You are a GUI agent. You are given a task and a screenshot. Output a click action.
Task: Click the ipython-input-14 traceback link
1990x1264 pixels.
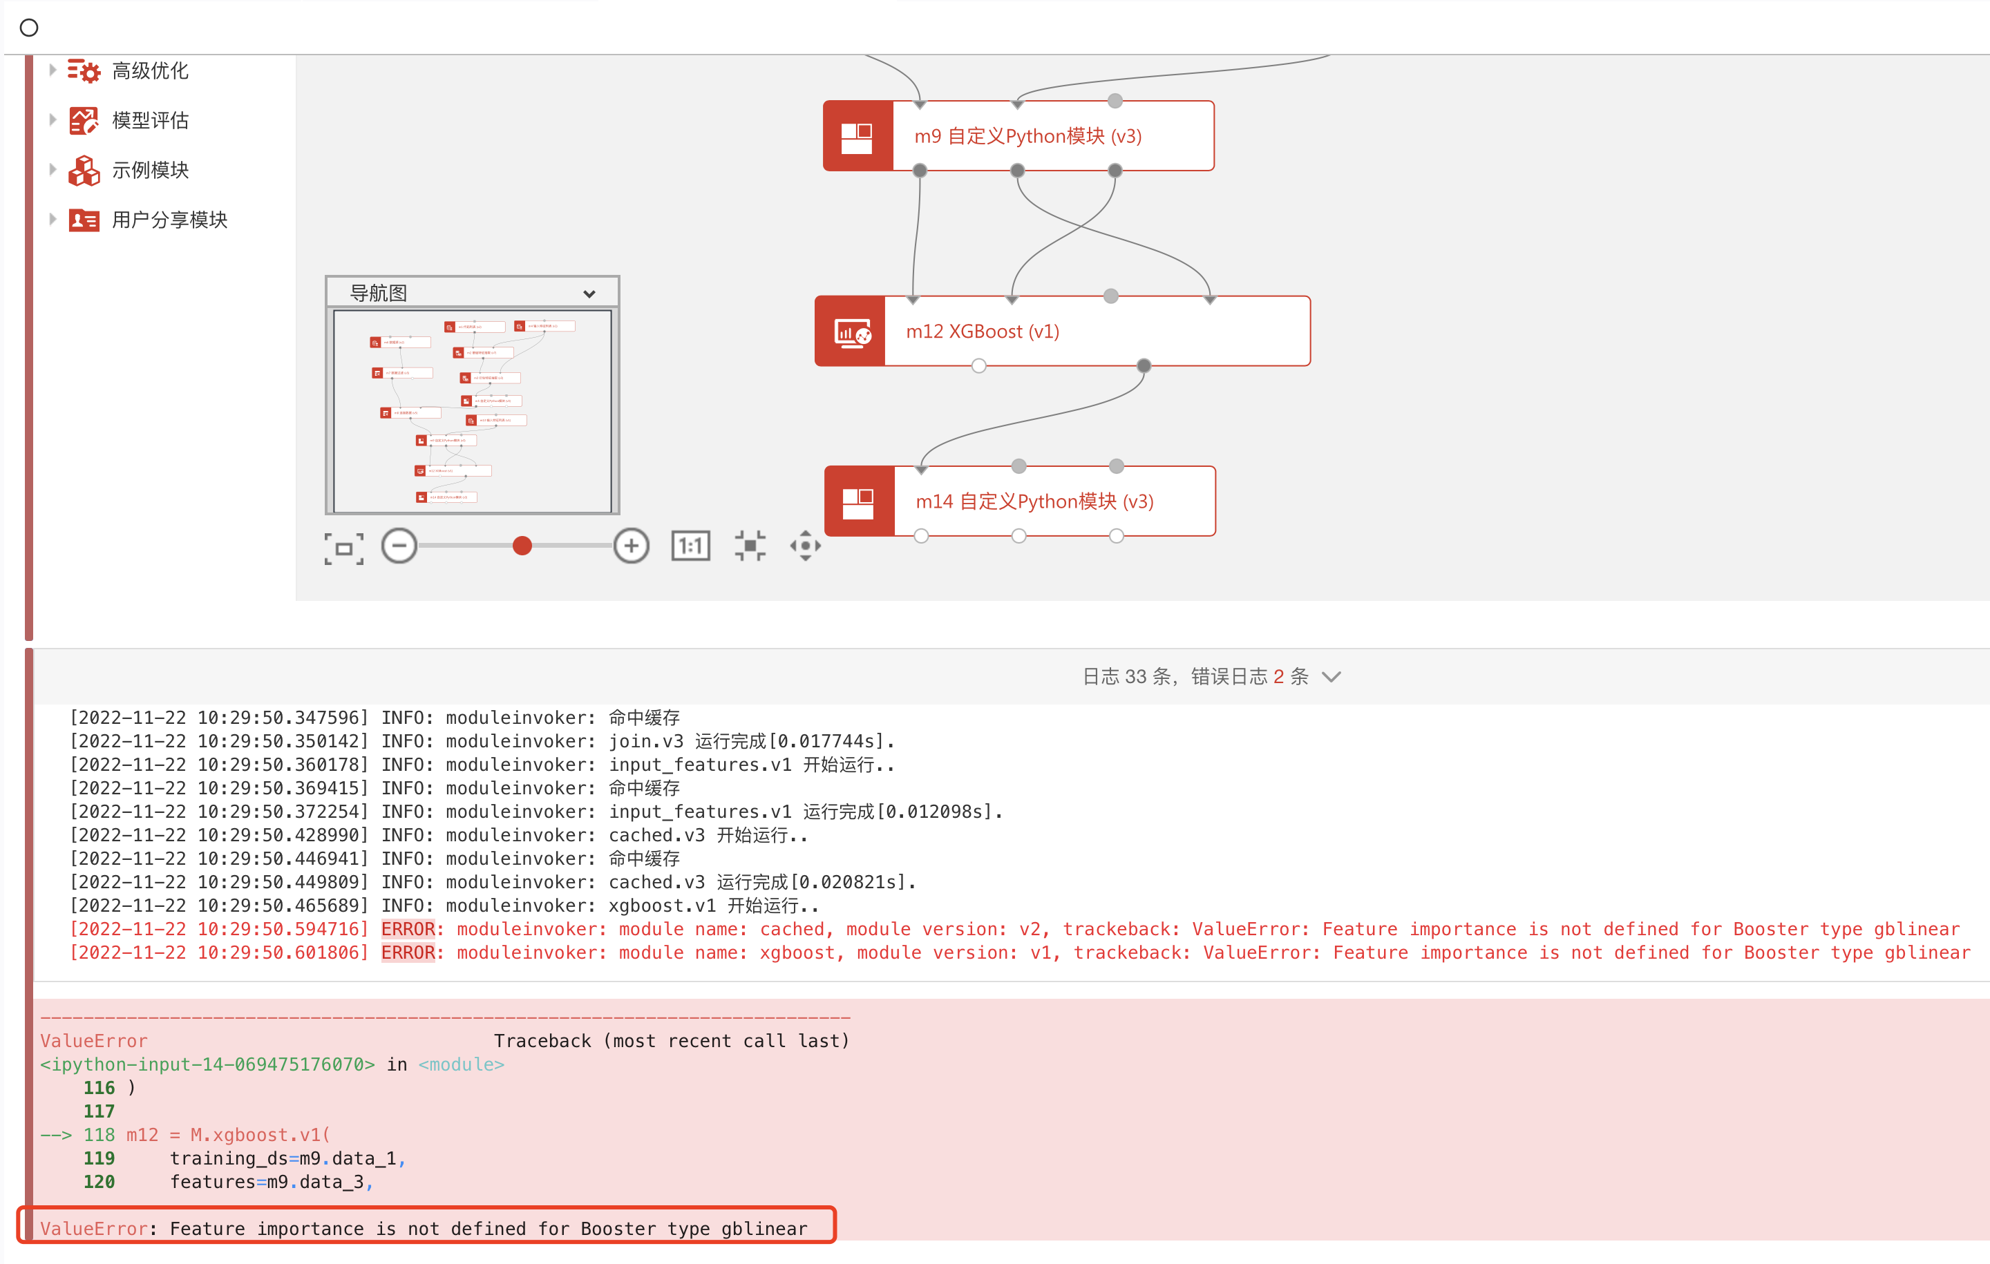click(x=207, y=1065)
